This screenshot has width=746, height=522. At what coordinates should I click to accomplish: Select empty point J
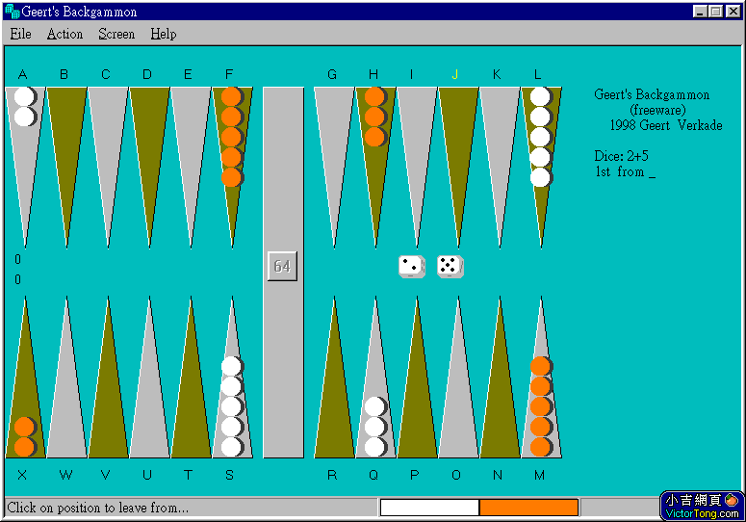(458, 168)
